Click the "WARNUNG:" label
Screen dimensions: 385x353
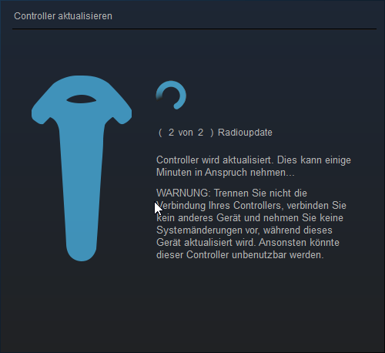[183, 193]
